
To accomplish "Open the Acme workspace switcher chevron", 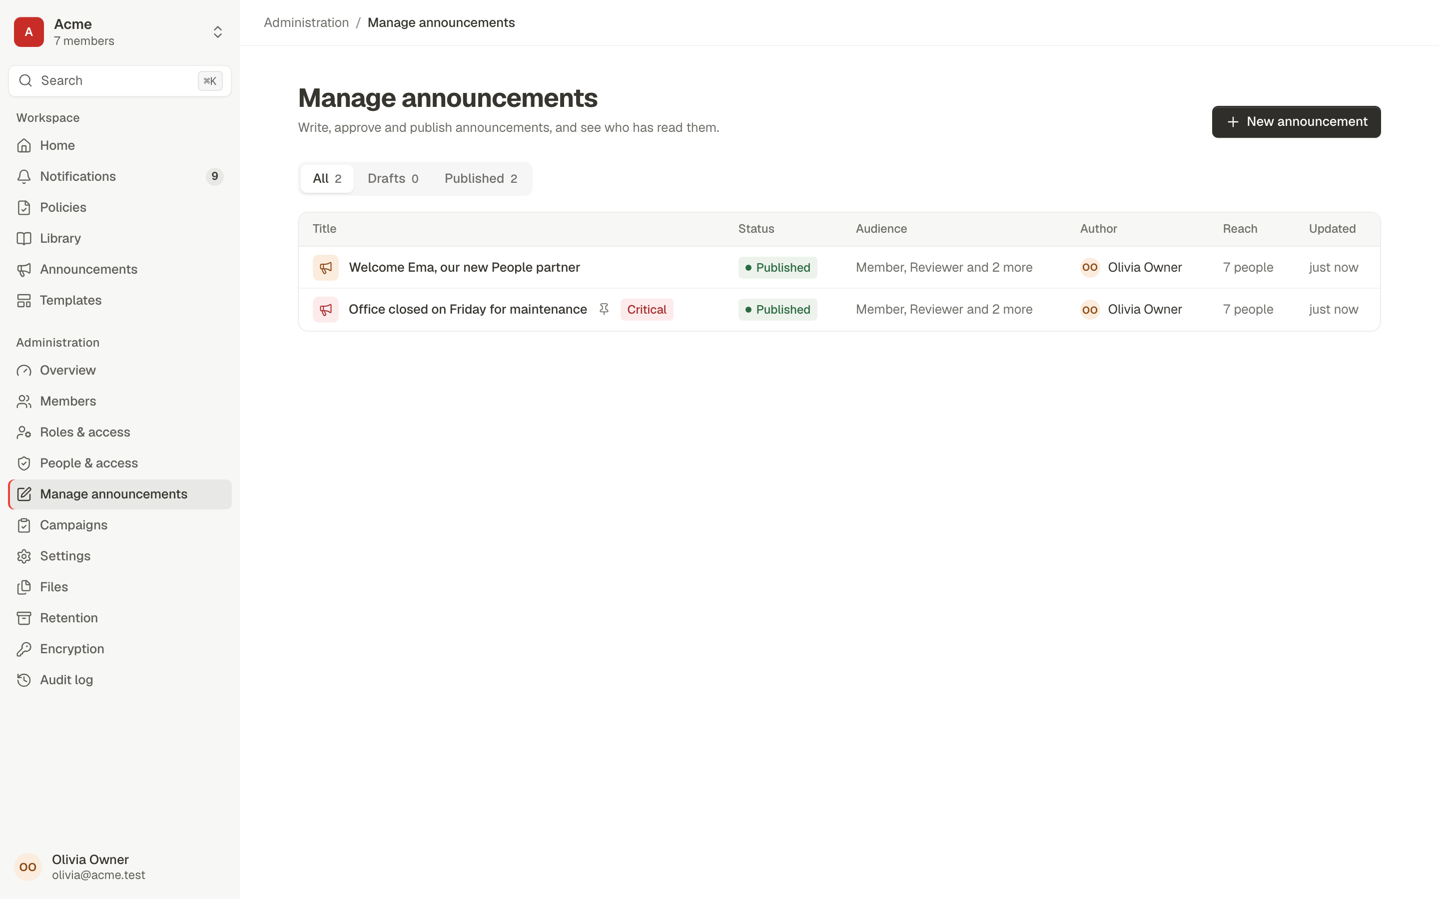I will pyautogui.click(x=218, y=32).
